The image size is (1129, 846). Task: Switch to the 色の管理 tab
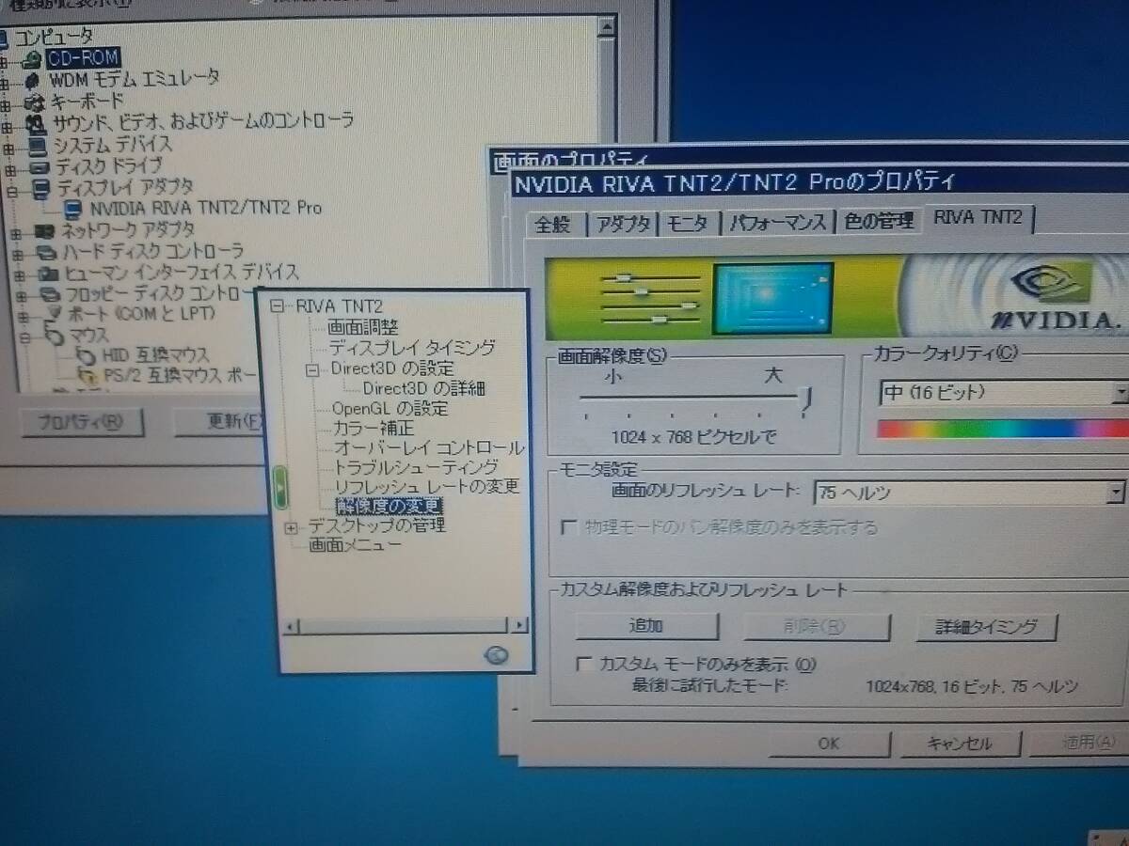(x=879, y=221)
